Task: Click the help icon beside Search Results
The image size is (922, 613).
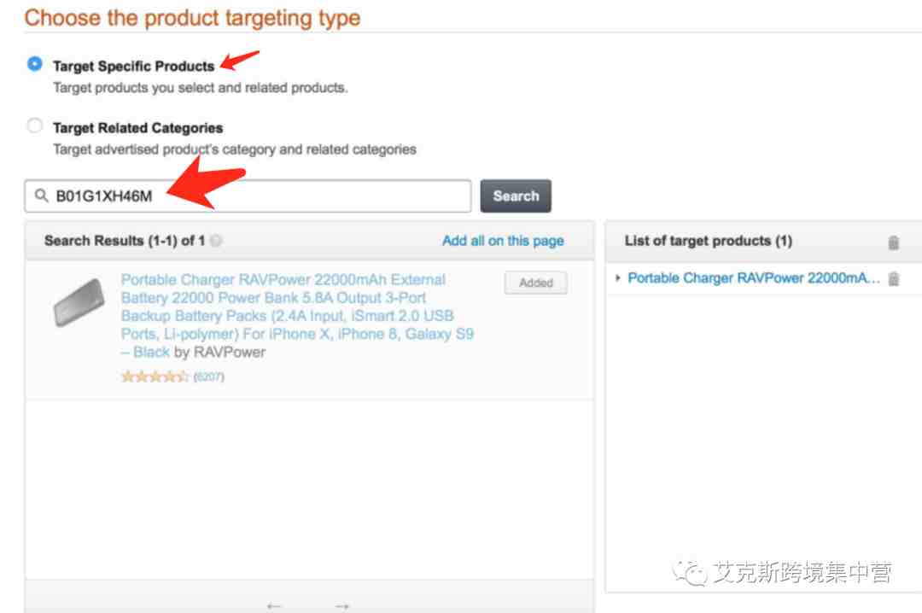Action: (x=216, y=241)
